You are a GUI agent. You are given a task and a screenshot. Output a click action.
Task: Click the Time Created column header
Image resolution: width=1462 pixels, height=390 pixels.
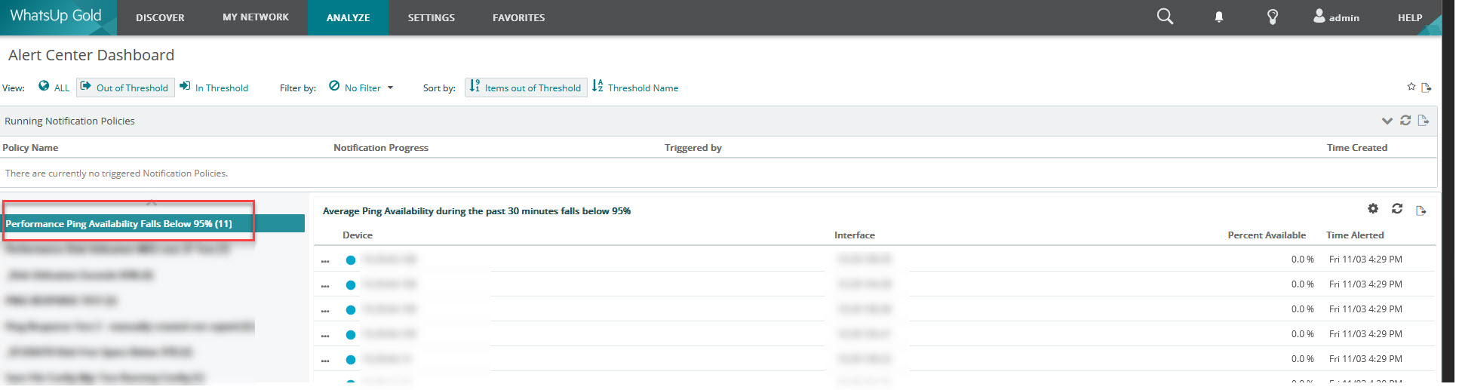1356,147
